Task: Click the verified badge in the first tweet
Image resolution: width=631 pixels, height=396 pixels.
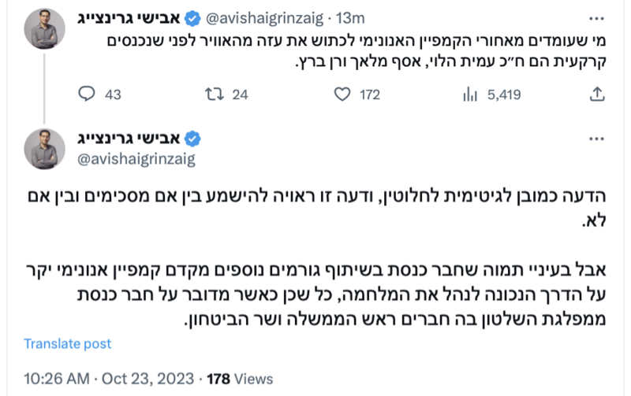Action: point(192,18)
